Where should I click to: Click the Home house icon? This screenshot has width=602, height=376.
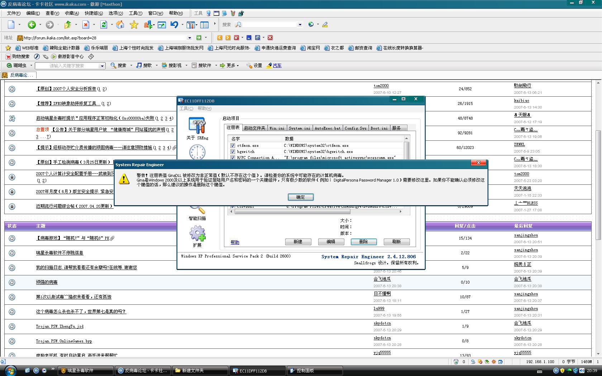pyautogui.click(x=120, y=25)
